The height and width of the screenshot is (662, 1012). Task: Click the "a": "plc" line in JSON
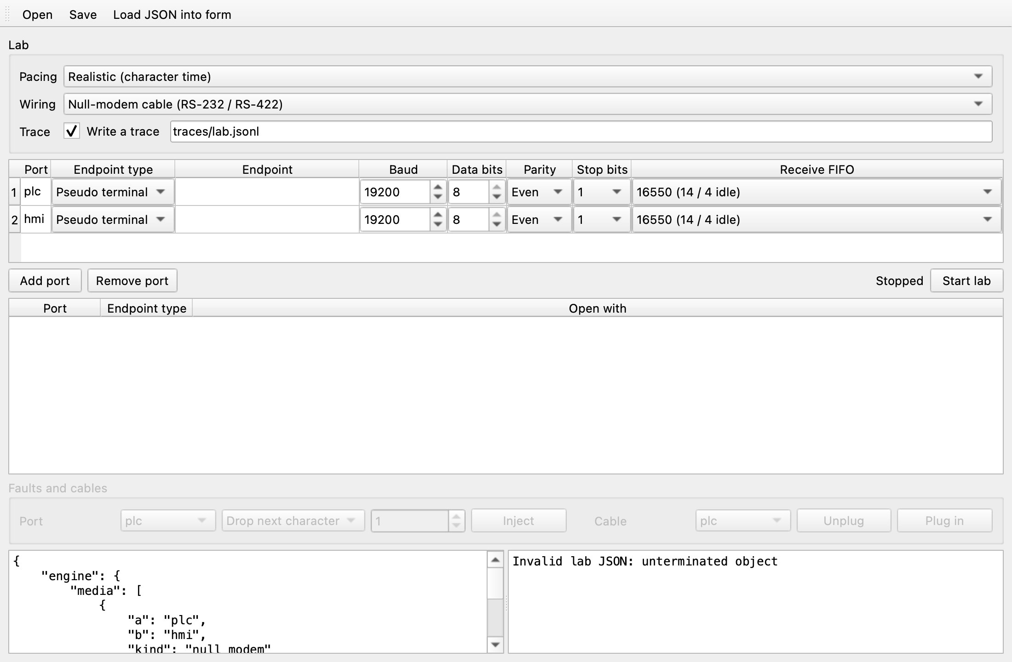click(167, 620)
